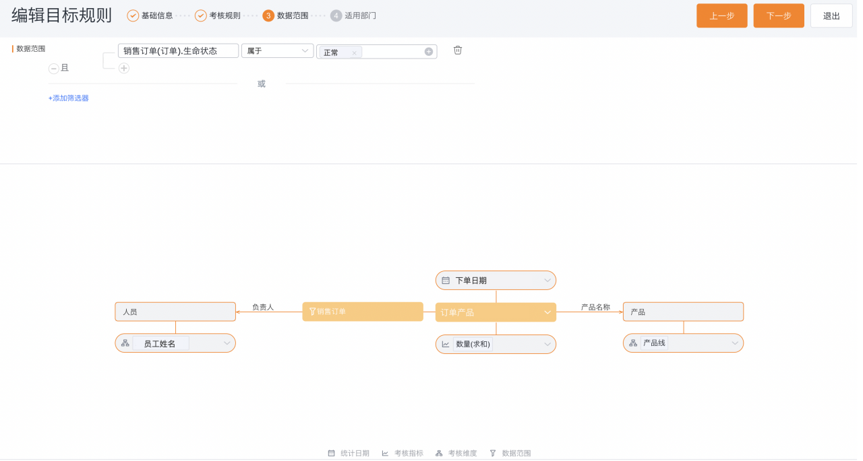The width and height of the screenshot is (863, 461).
Task: Click the hierarchy icon in 员工姓名 node
Action: [x=125, y=343]
